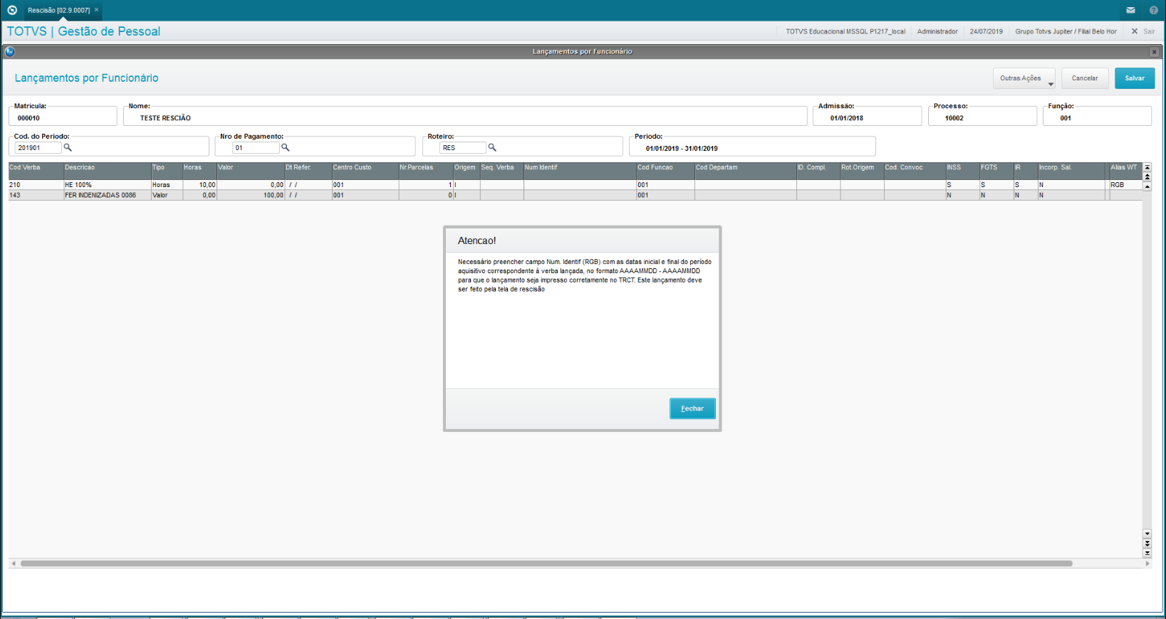Viewport: 1166px width, 619px height.
Task: Open lookup magnifier for Cod. do Periodo
Action: [68, 147]
